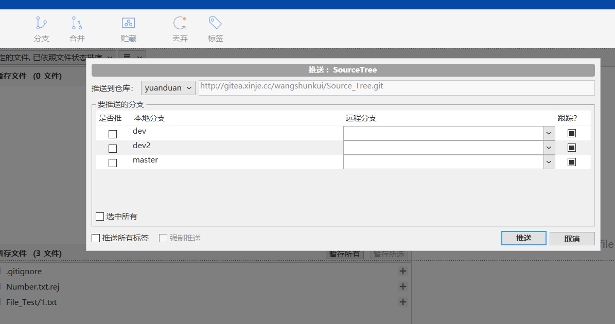
Task: Click the 跟踪? column header
Action: (x=568, y=118)
